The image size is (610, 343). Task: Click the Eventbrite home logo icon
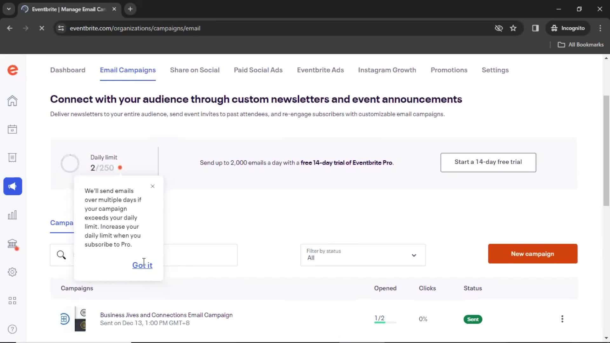(x=13, y=70)
